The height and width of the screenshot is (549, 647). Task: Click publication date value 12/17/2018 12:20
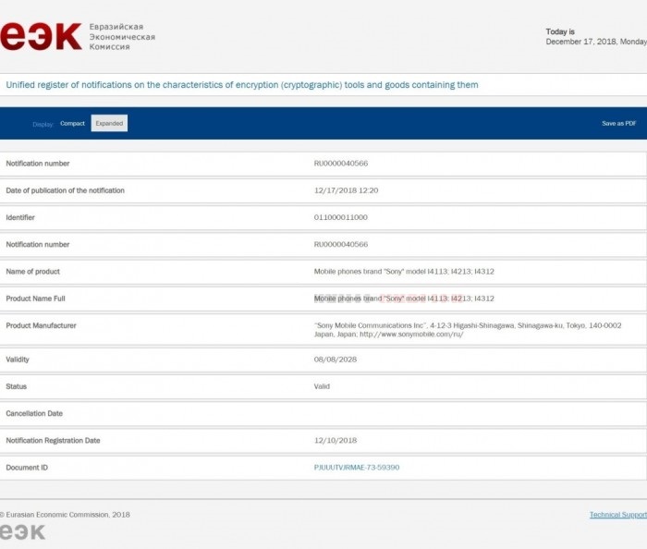click(x=346, y=190)
